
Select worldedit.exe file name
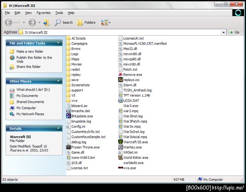click(133, 163)
